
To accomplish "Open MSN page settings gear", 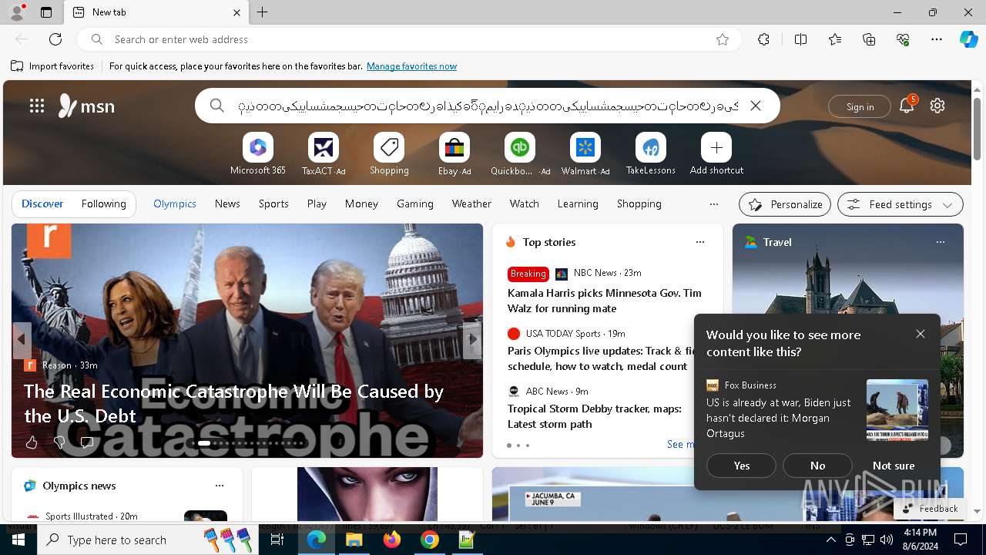I will pos(937,106).
